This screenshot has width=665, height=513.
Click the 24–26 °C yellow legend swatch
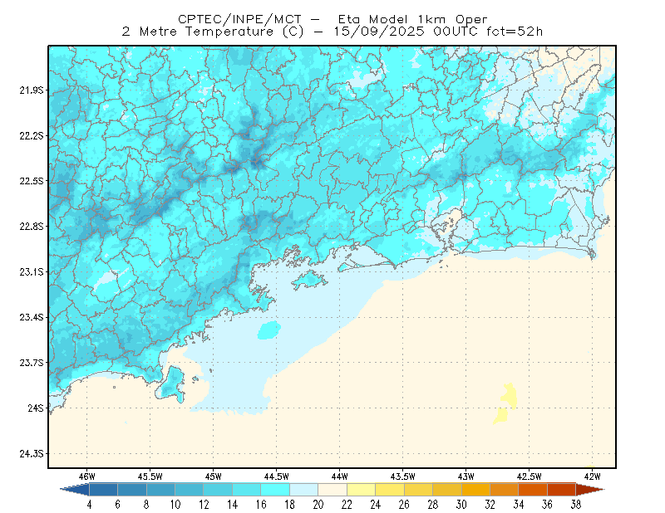(x=390, y=489)
